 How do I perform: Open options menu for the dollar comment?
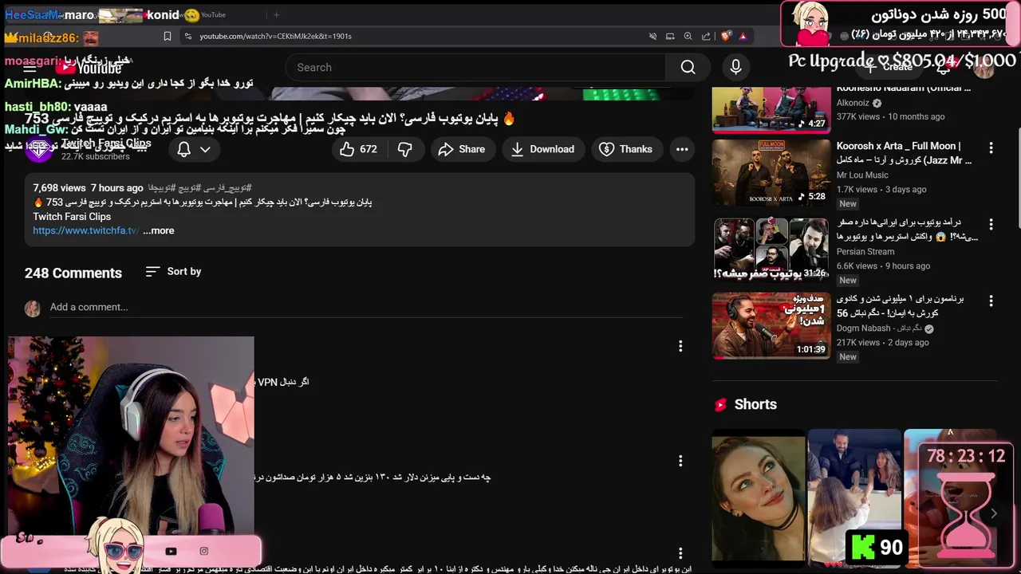point(680,461)
